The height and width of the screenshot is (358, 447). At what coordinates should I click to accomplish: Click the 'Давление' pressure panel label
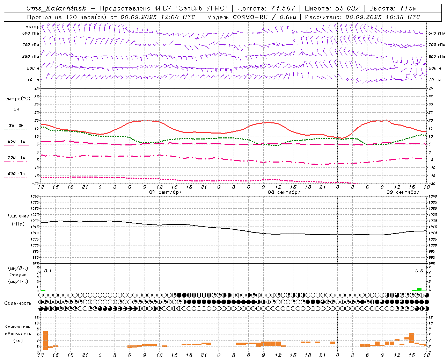point(18,216)
